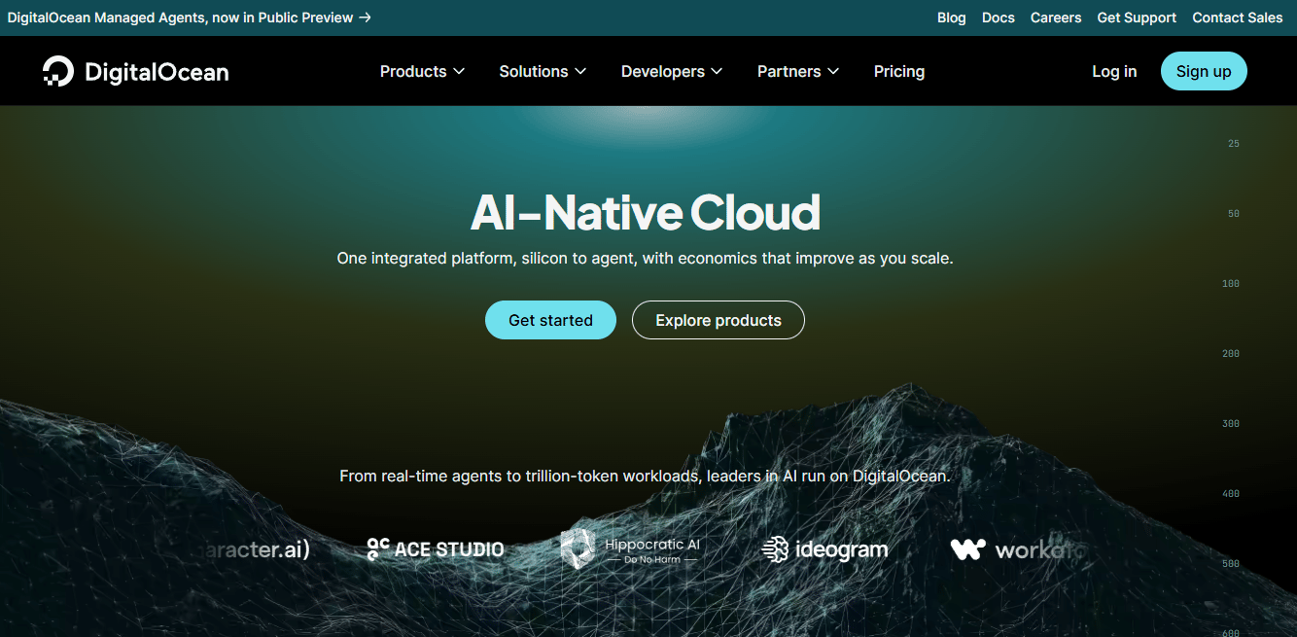Expand the Developers dropdown menu
Viewport: 1297px width, 637px height.
[x=672, y=71]
